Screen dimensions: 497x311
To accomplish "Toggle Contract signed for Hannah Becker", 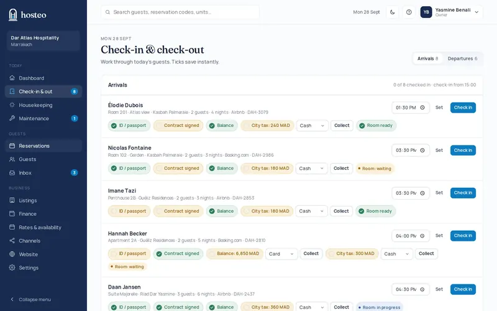I will tap(178, 254).
